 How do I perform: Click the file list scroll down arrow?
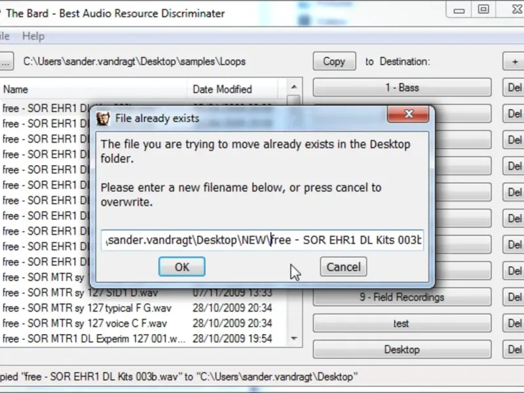(x=293, y=339)
